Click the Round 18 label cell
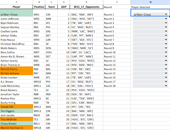This screenshot has width=170, height=131. tap(117, 86)
